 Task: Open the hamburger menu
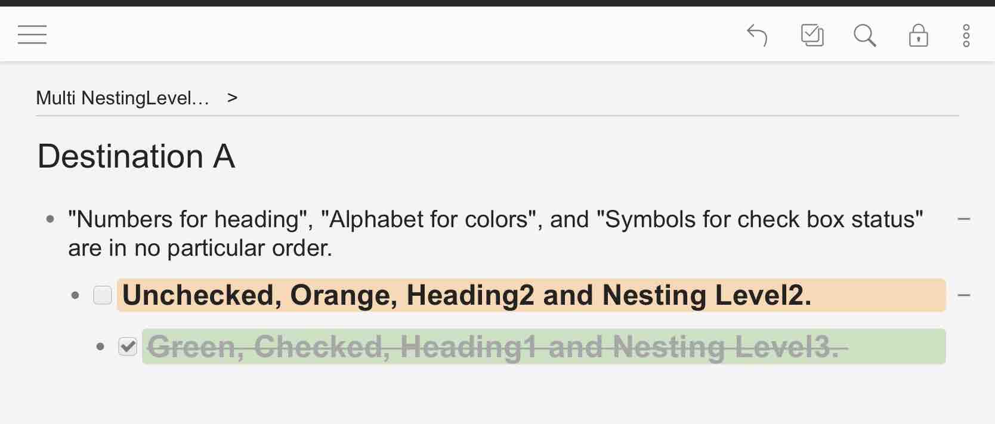32,35
